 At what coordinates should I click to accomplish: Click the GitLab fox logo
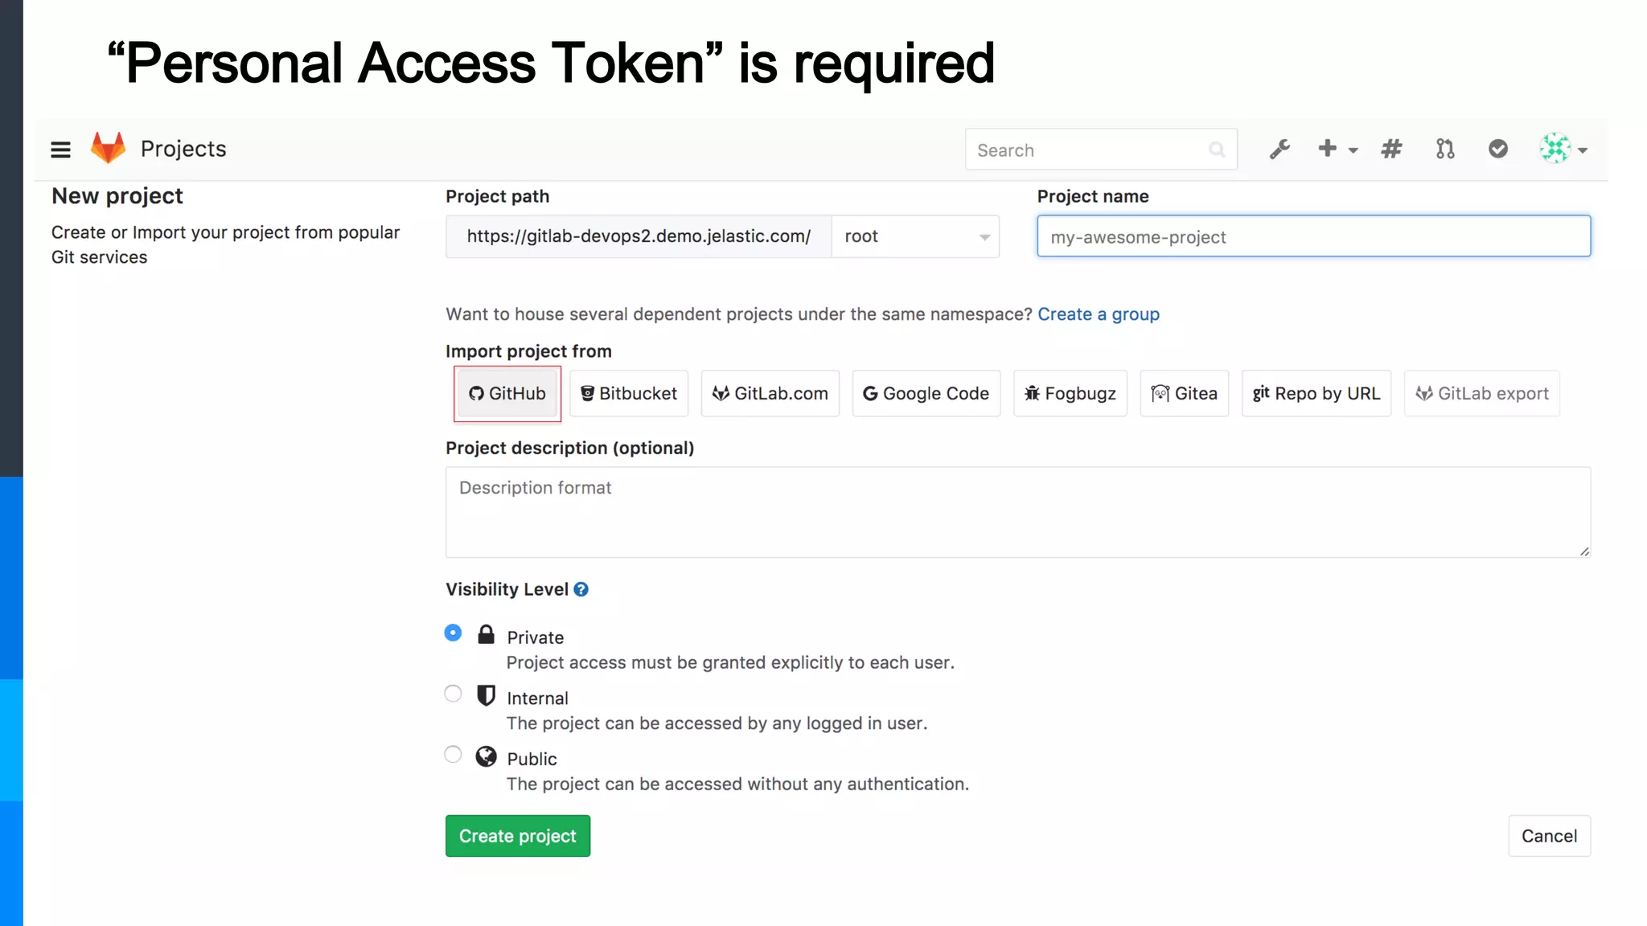click(108, 149)
